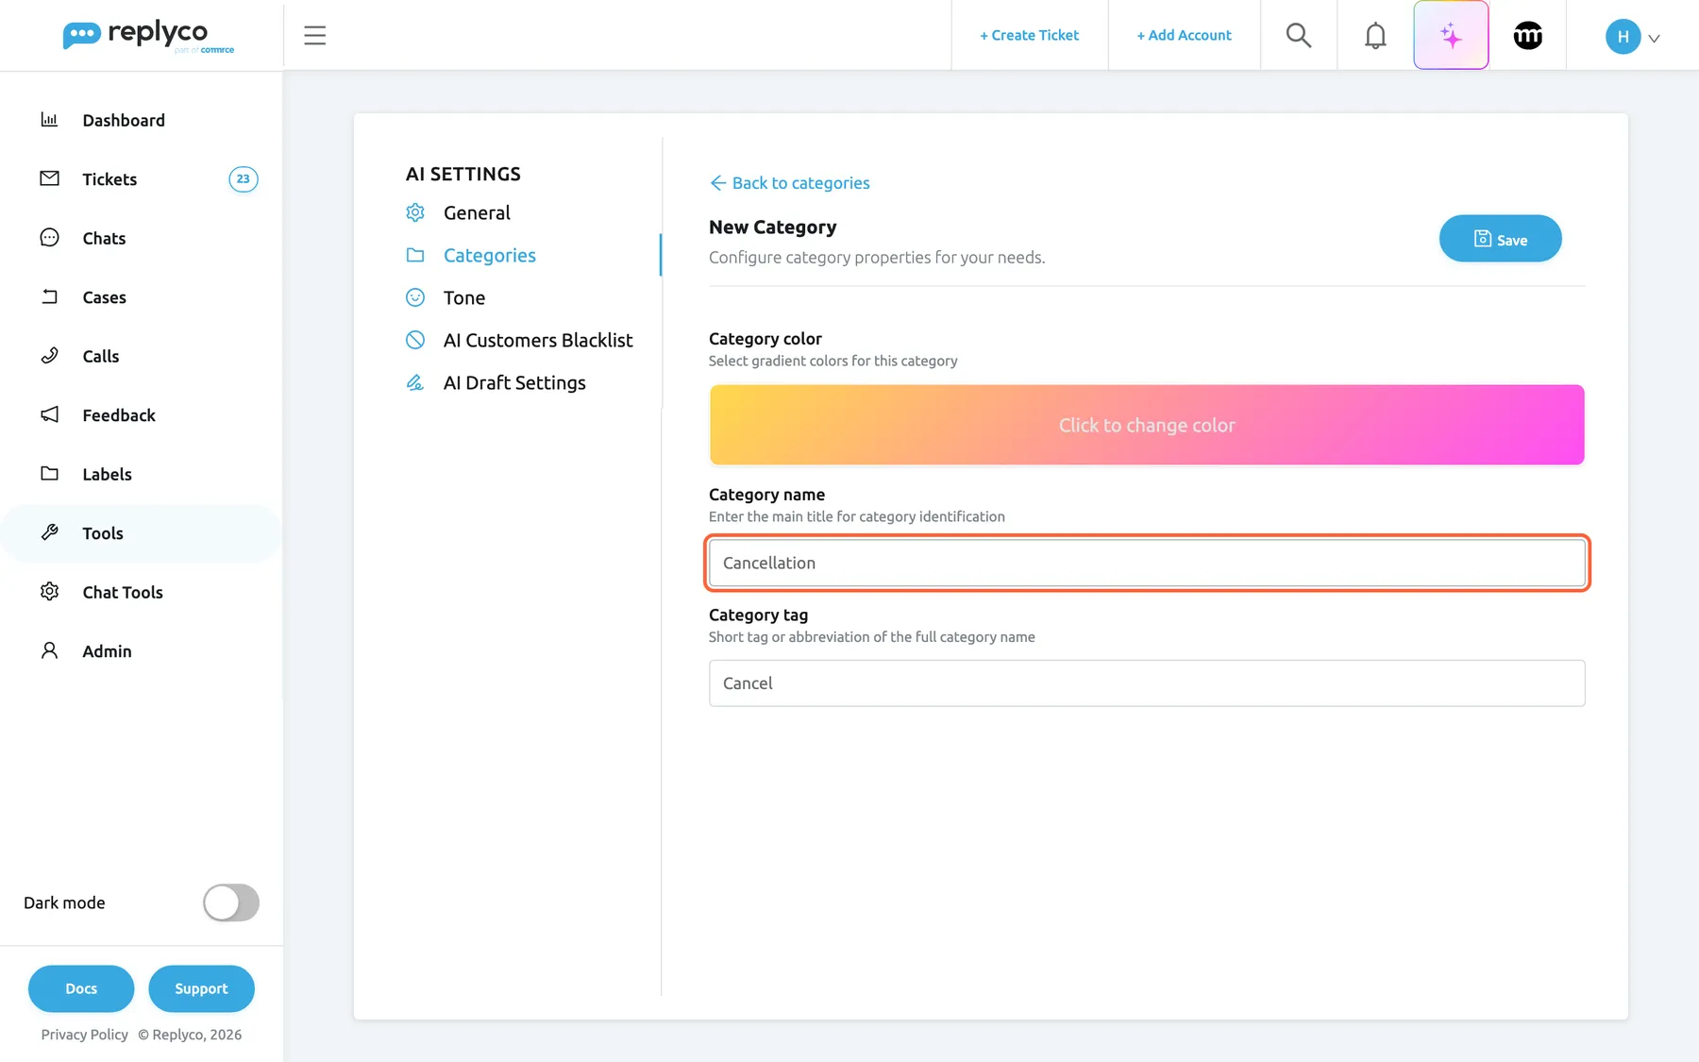Click the Tickets count badge 23

point(244,179)
